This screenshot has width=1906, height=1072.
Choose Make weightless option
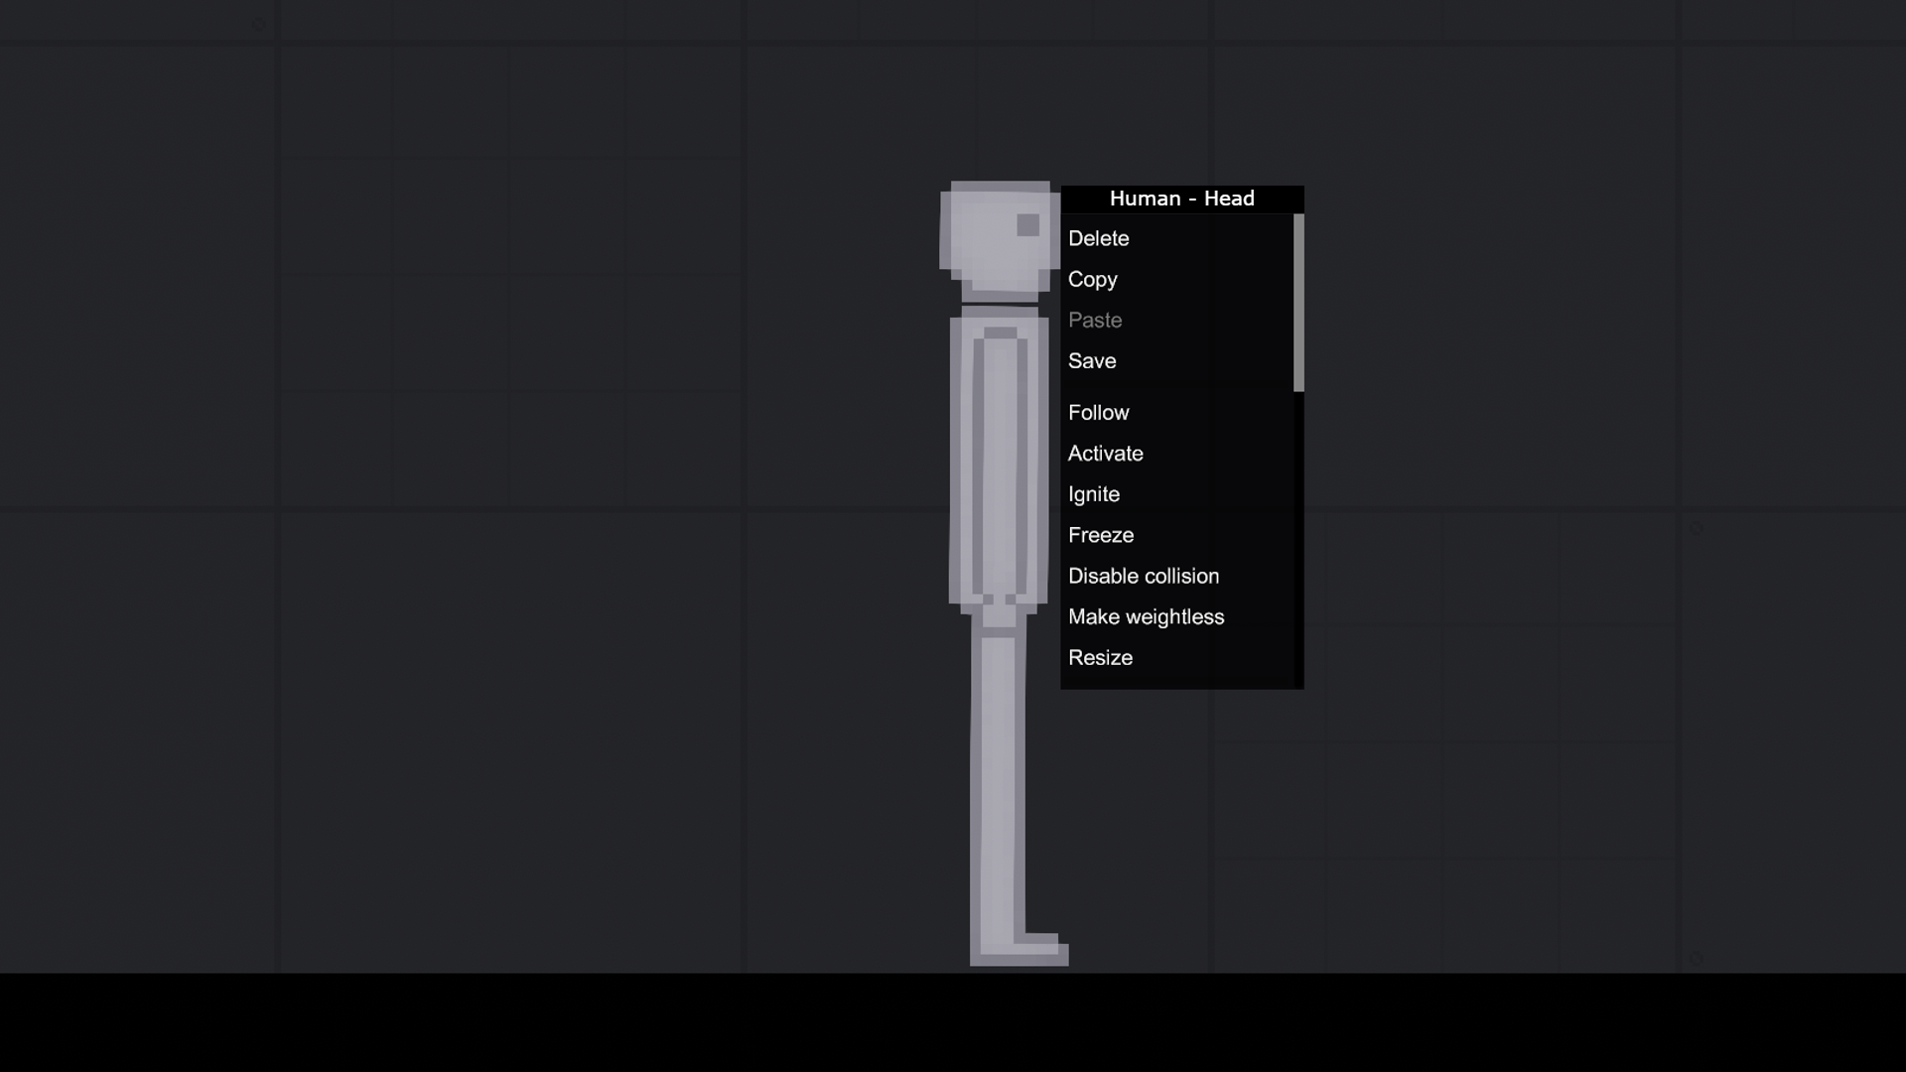(x=1177, y=616)
